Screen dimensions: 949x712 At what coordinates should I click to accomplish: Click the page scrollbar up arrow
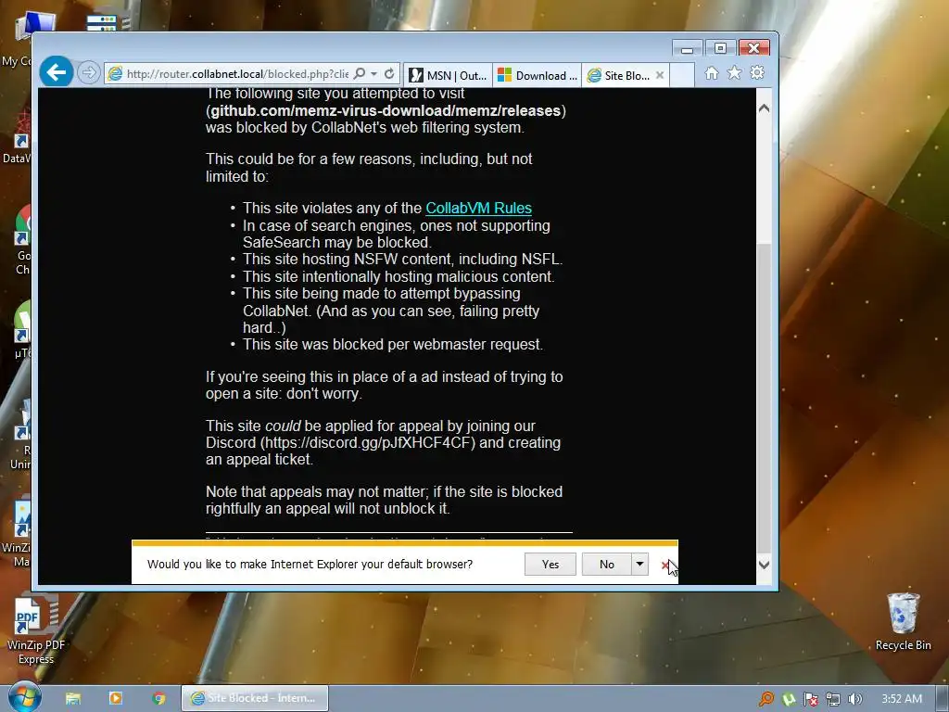764,108
